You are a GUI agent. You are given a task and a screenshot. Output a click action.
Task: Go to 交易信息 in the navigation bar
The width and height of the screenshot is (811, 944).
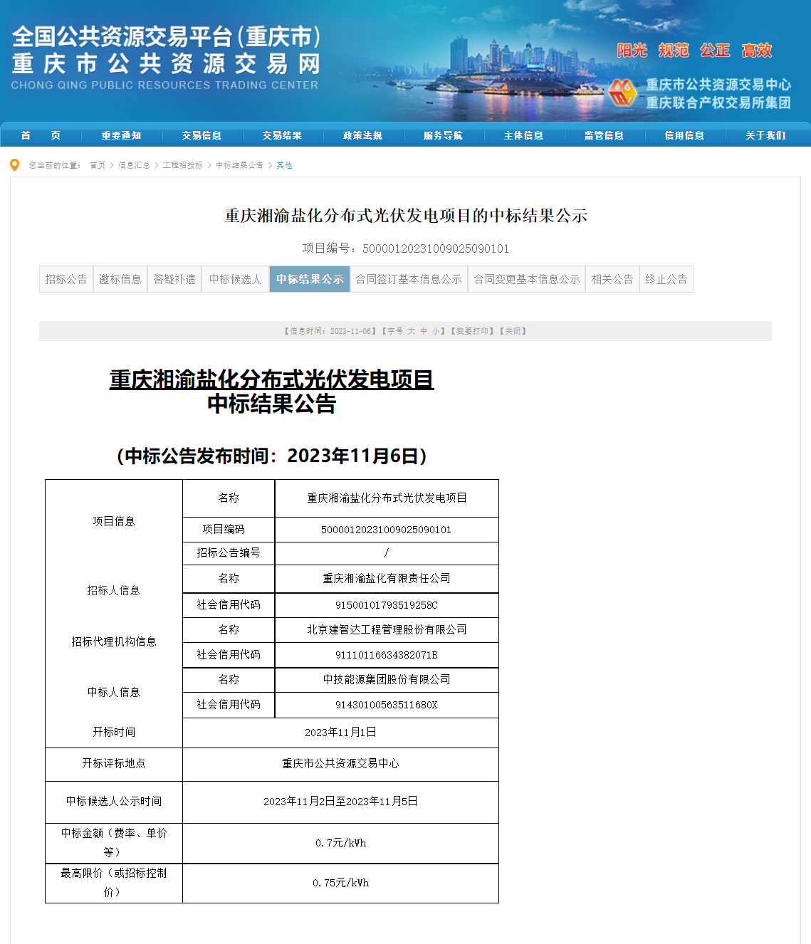202,135
